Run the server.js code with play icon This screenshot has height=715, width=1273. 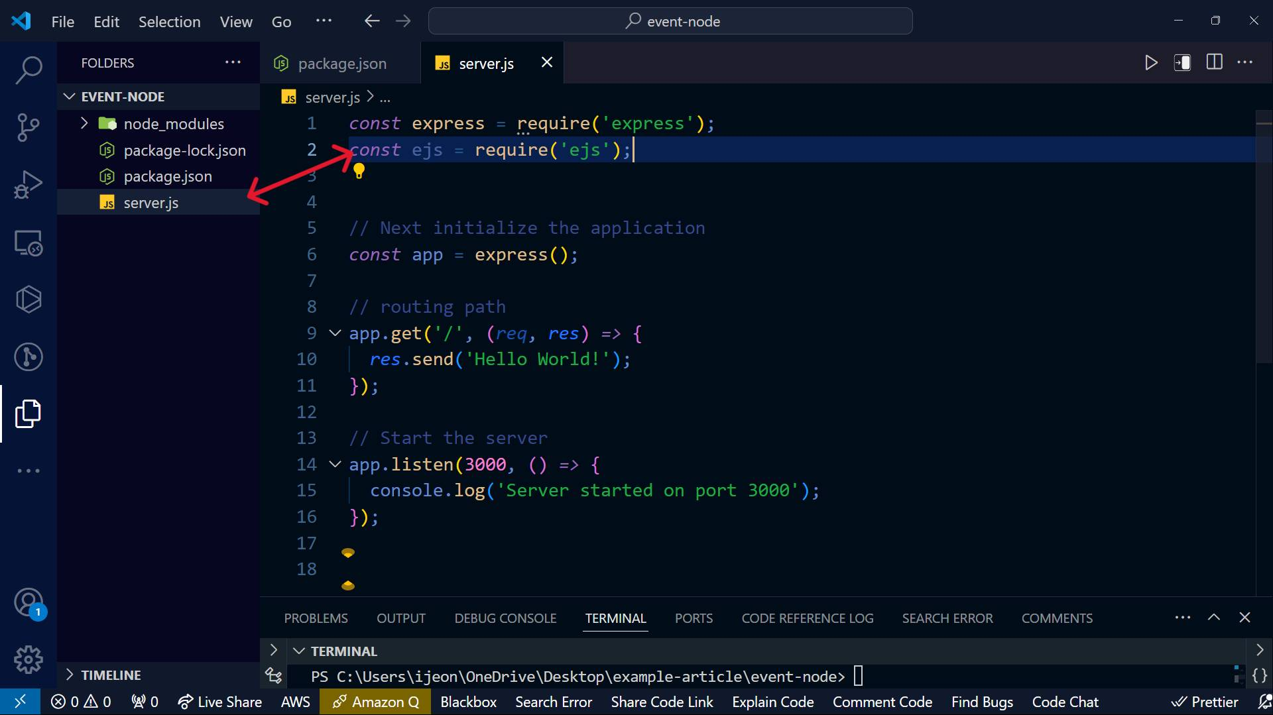[x=1151, y=63]
